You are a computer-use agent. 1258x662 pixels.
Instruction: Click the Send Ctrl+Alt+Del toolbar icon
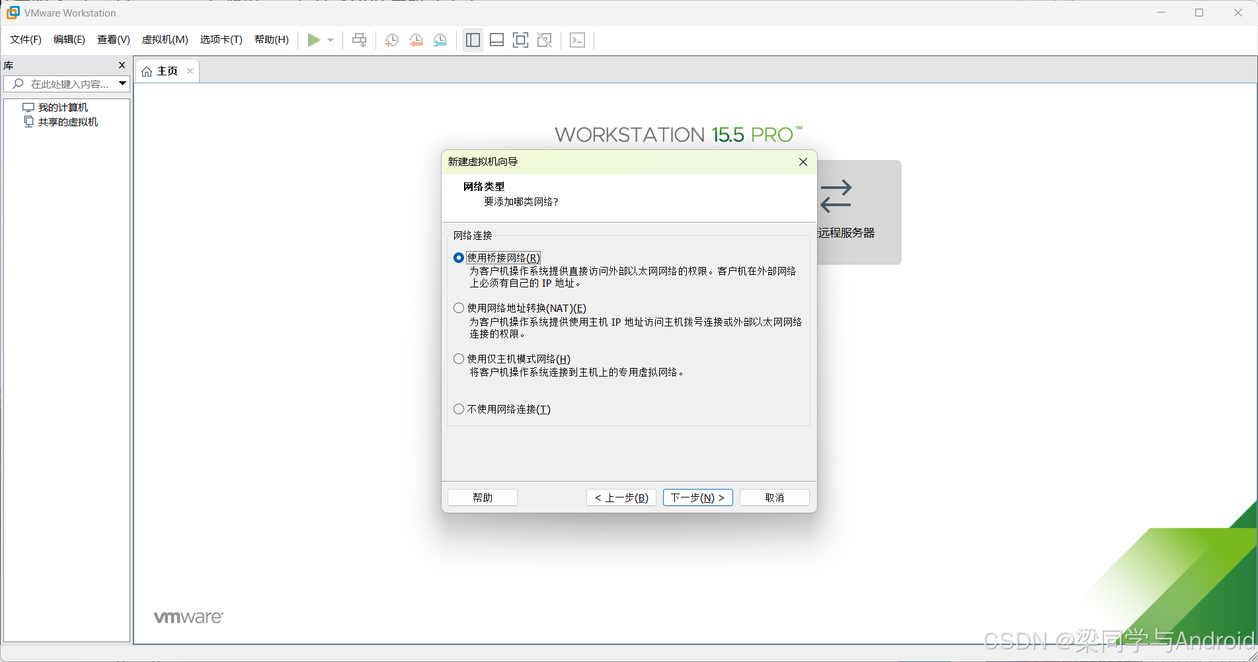tap(359, 40)
